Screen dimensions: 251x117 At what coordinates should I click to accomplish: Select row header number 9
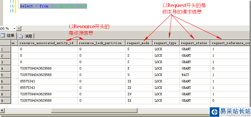pyautogui.click(x=6, y=100)
